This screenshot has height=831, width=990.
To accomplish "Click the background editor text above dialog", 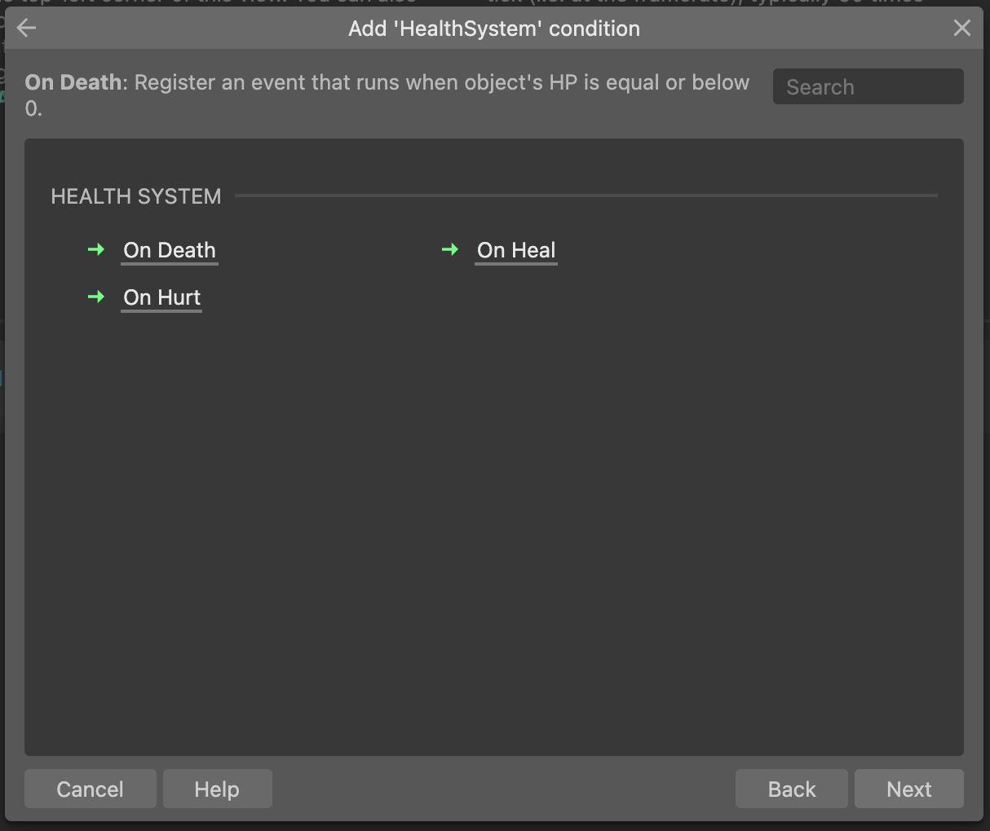I will [701, 2].
